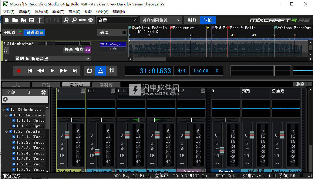Collapse the 1.2. Vocals tree node
Viewport: 313px width, 179px height.
tap(6, 132)
